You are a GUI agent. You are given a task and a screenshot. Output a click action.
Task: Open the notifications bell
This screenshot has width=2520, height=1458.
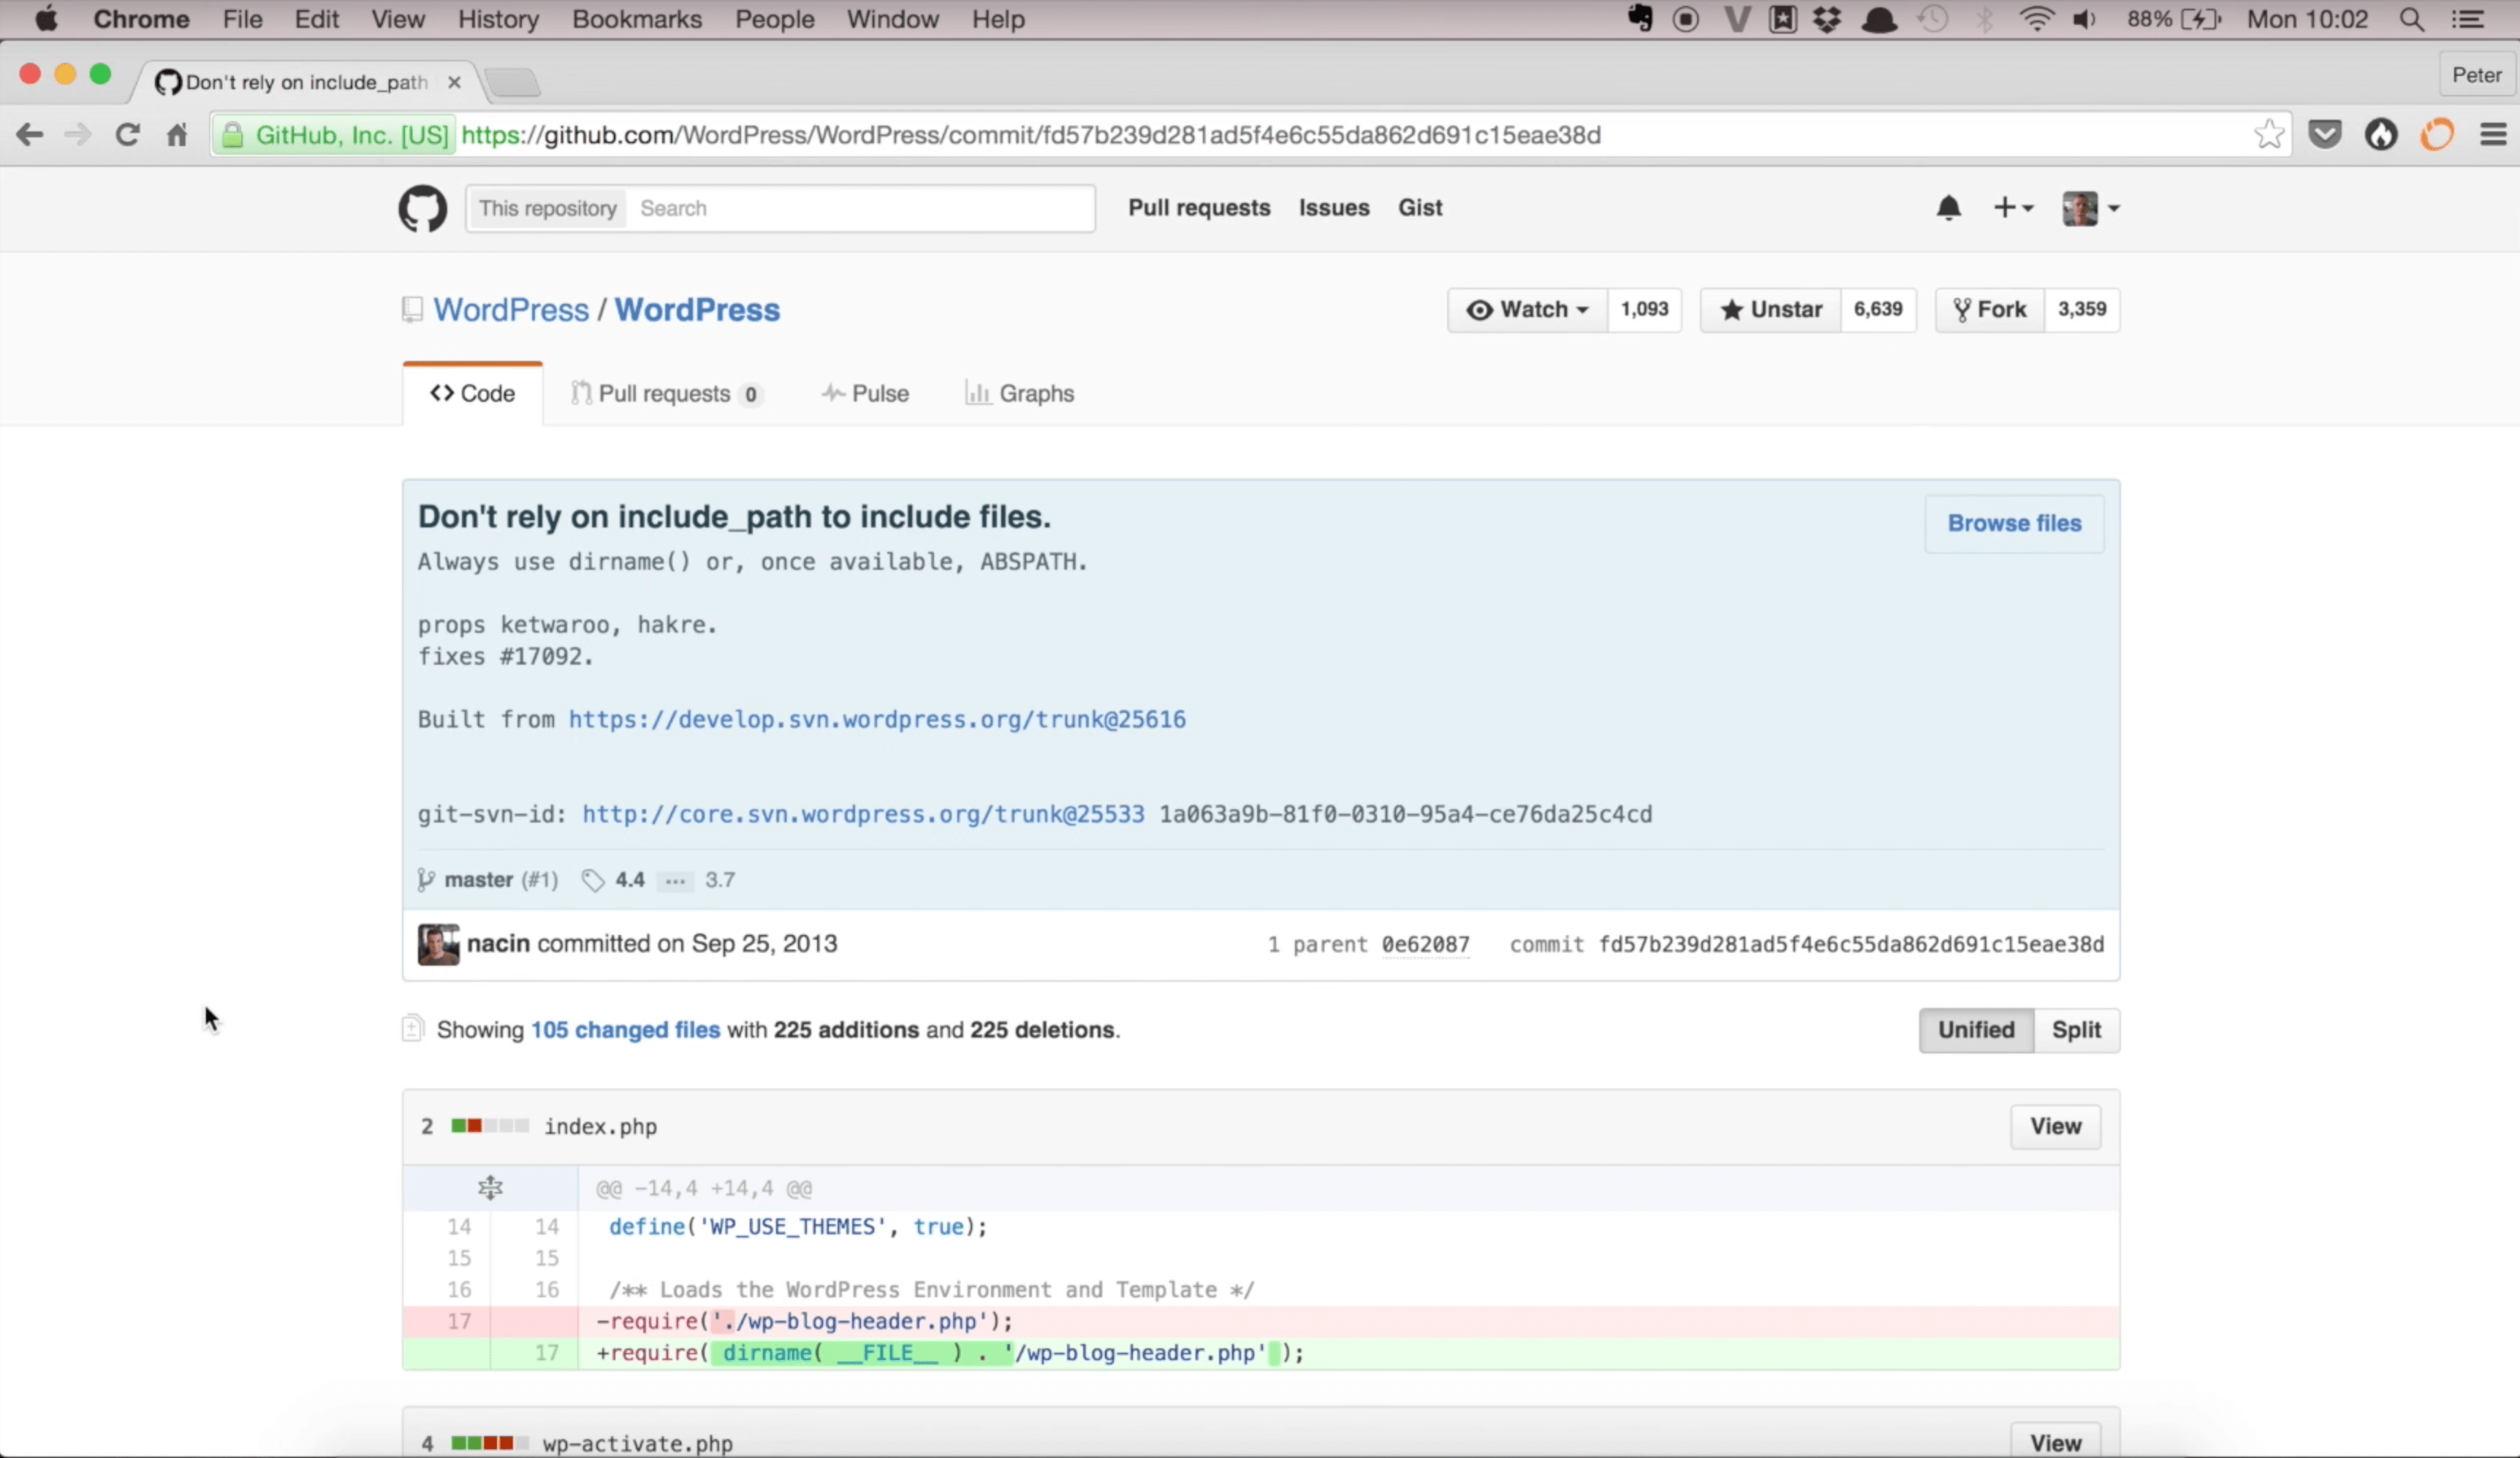[1948, 208]
